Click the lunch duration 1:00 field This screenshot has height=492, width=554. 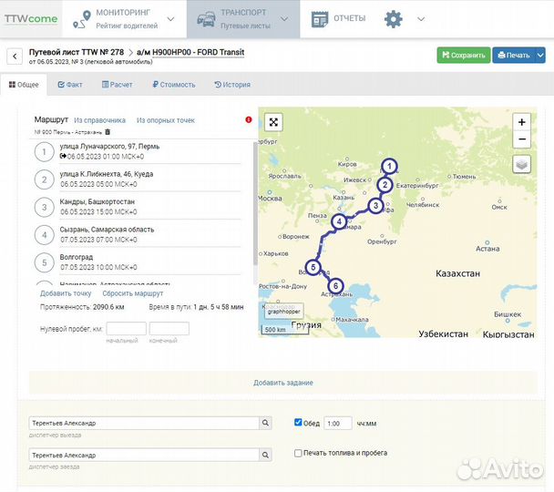click(338, 423)
